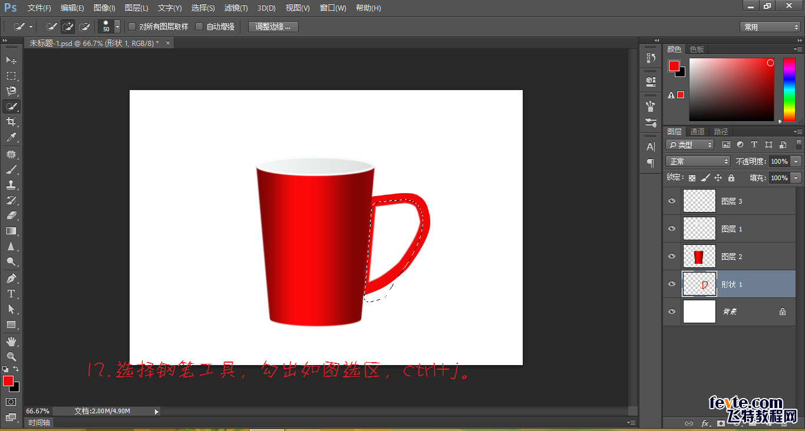Toggle lock transparent pixels
The height and width of the screenshot is (431, 805).
tap(692, 178)
